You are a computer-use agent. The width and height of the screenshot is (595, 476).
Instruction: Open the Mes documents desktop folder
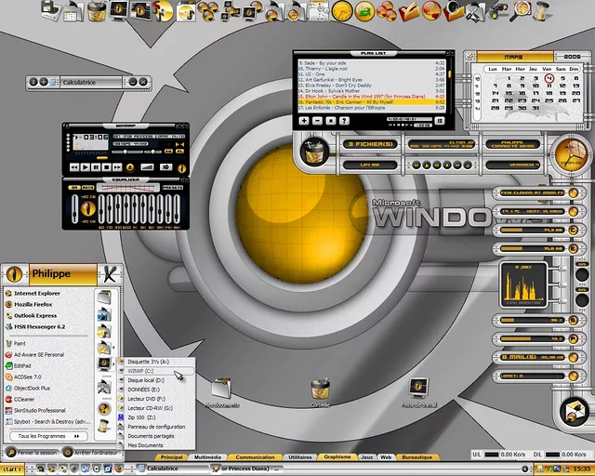click(221, 389)
